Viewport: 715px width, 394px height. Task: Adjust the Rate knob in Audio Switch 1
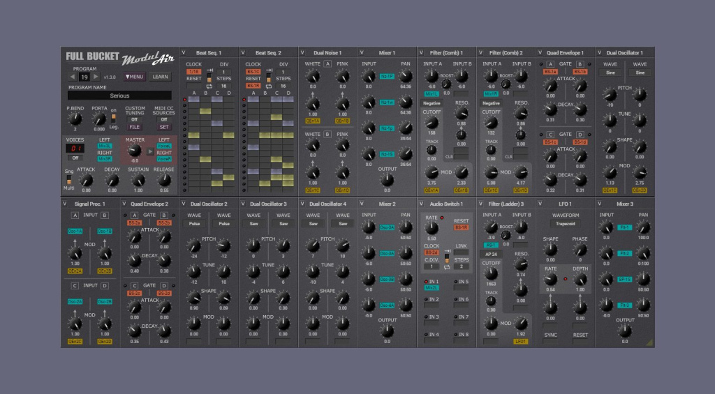[x=432, y=228]
